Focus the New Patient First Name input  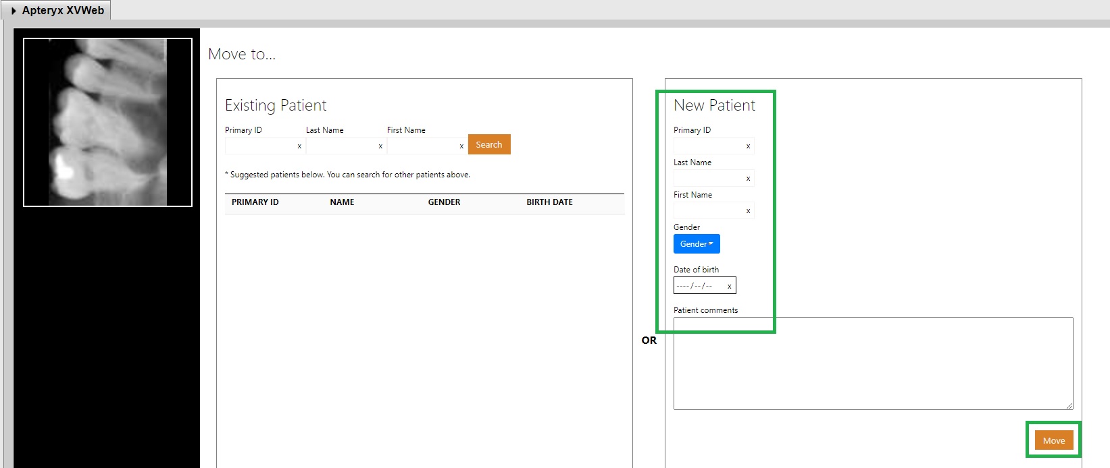708,210
